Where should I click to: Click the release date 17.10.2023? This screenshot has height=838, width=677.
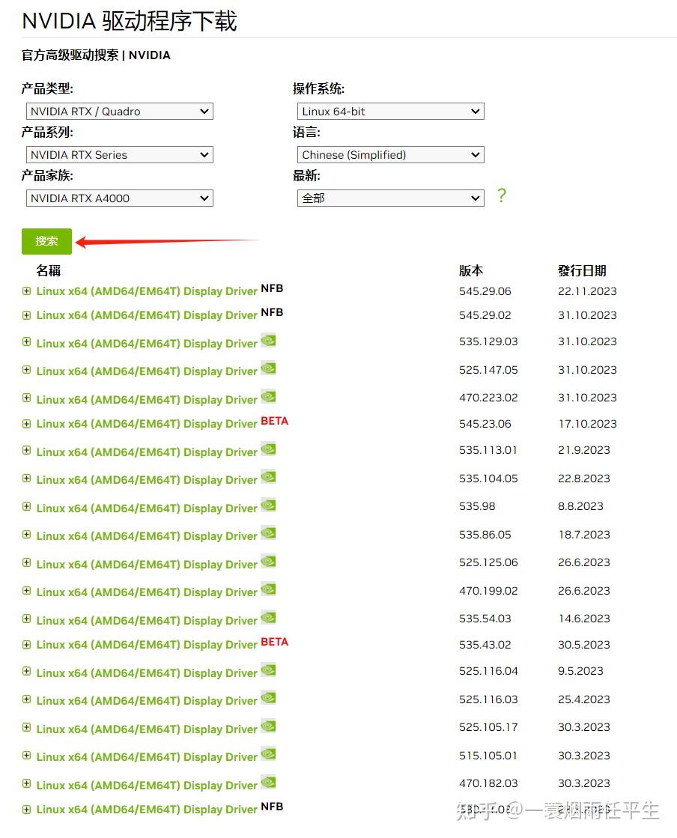click(587, 424)
